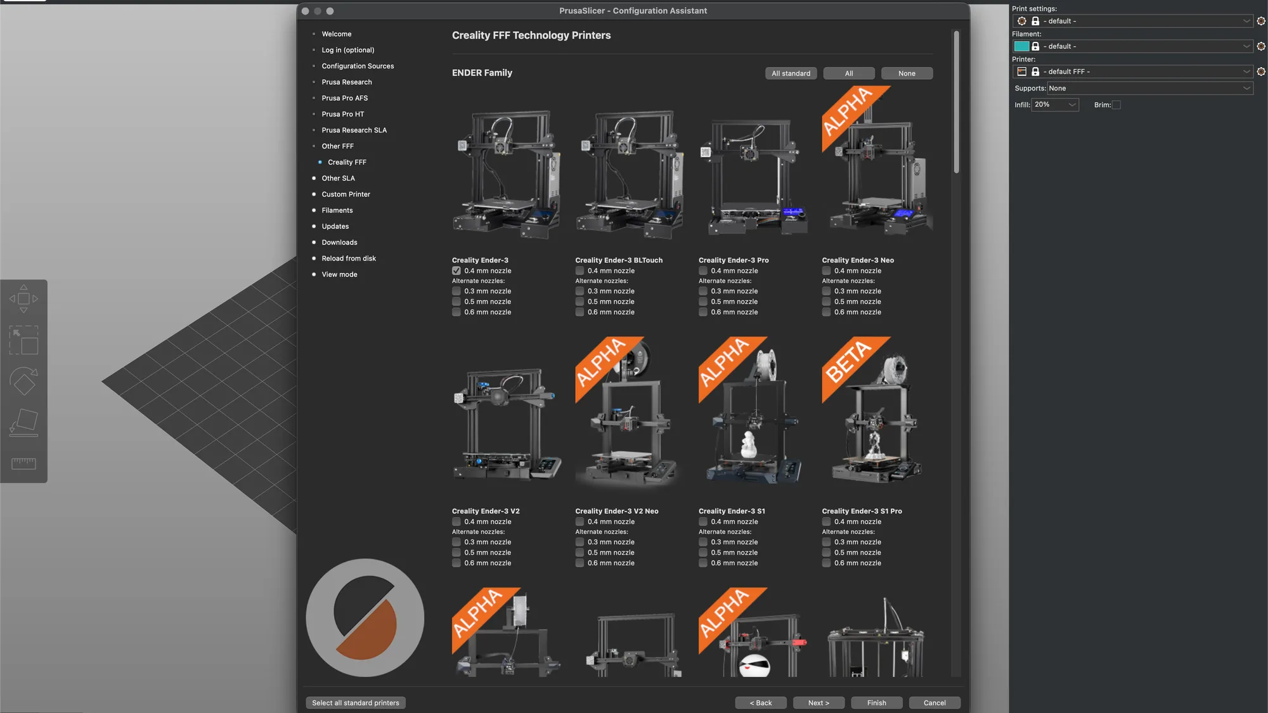Enable Ender-3 V2 0.4 mm nozzle
The height and width of the screenshot is (713, 1268).
(456, 522)
